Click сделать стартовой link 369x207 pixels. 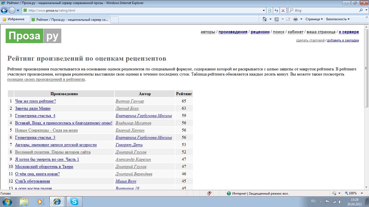tap(310, 40)
